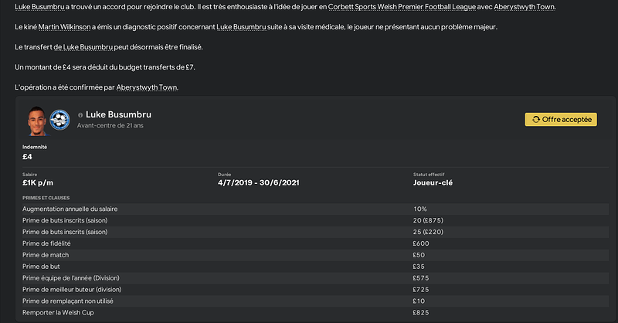The image size is (618, 323).
Task: Click Prime de meilleur buteur (division) row
Action: click(x=315, y=290)
